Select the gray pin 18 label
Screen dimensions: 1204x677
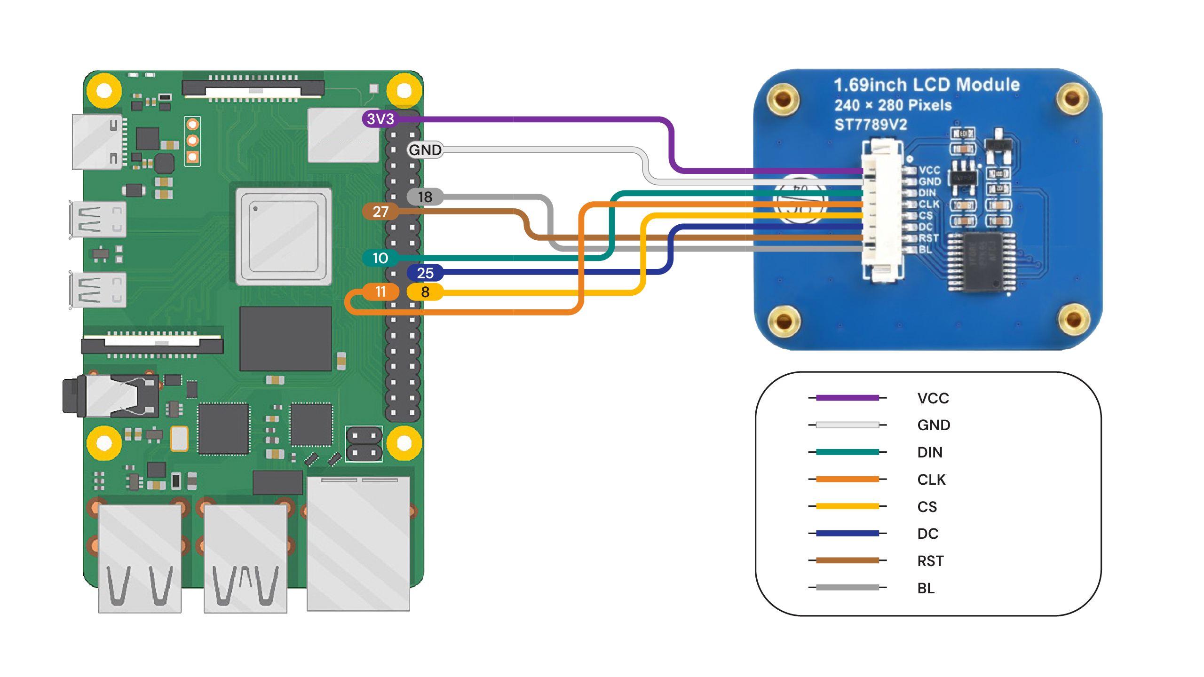pyautogui.click(x=425, y=197)
